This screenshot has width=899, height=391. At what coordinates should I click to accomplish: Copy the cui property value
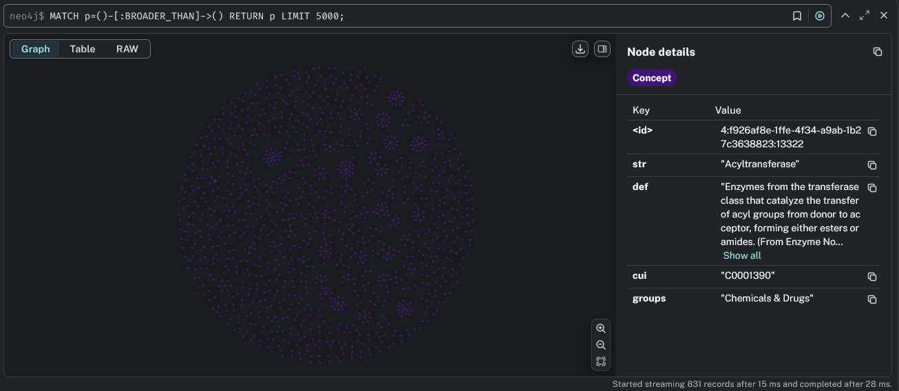click(872, 277)
